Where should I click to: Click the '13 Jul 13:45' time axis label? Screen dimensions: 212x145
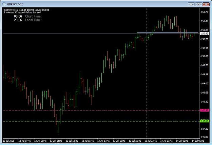click(72, 141)
